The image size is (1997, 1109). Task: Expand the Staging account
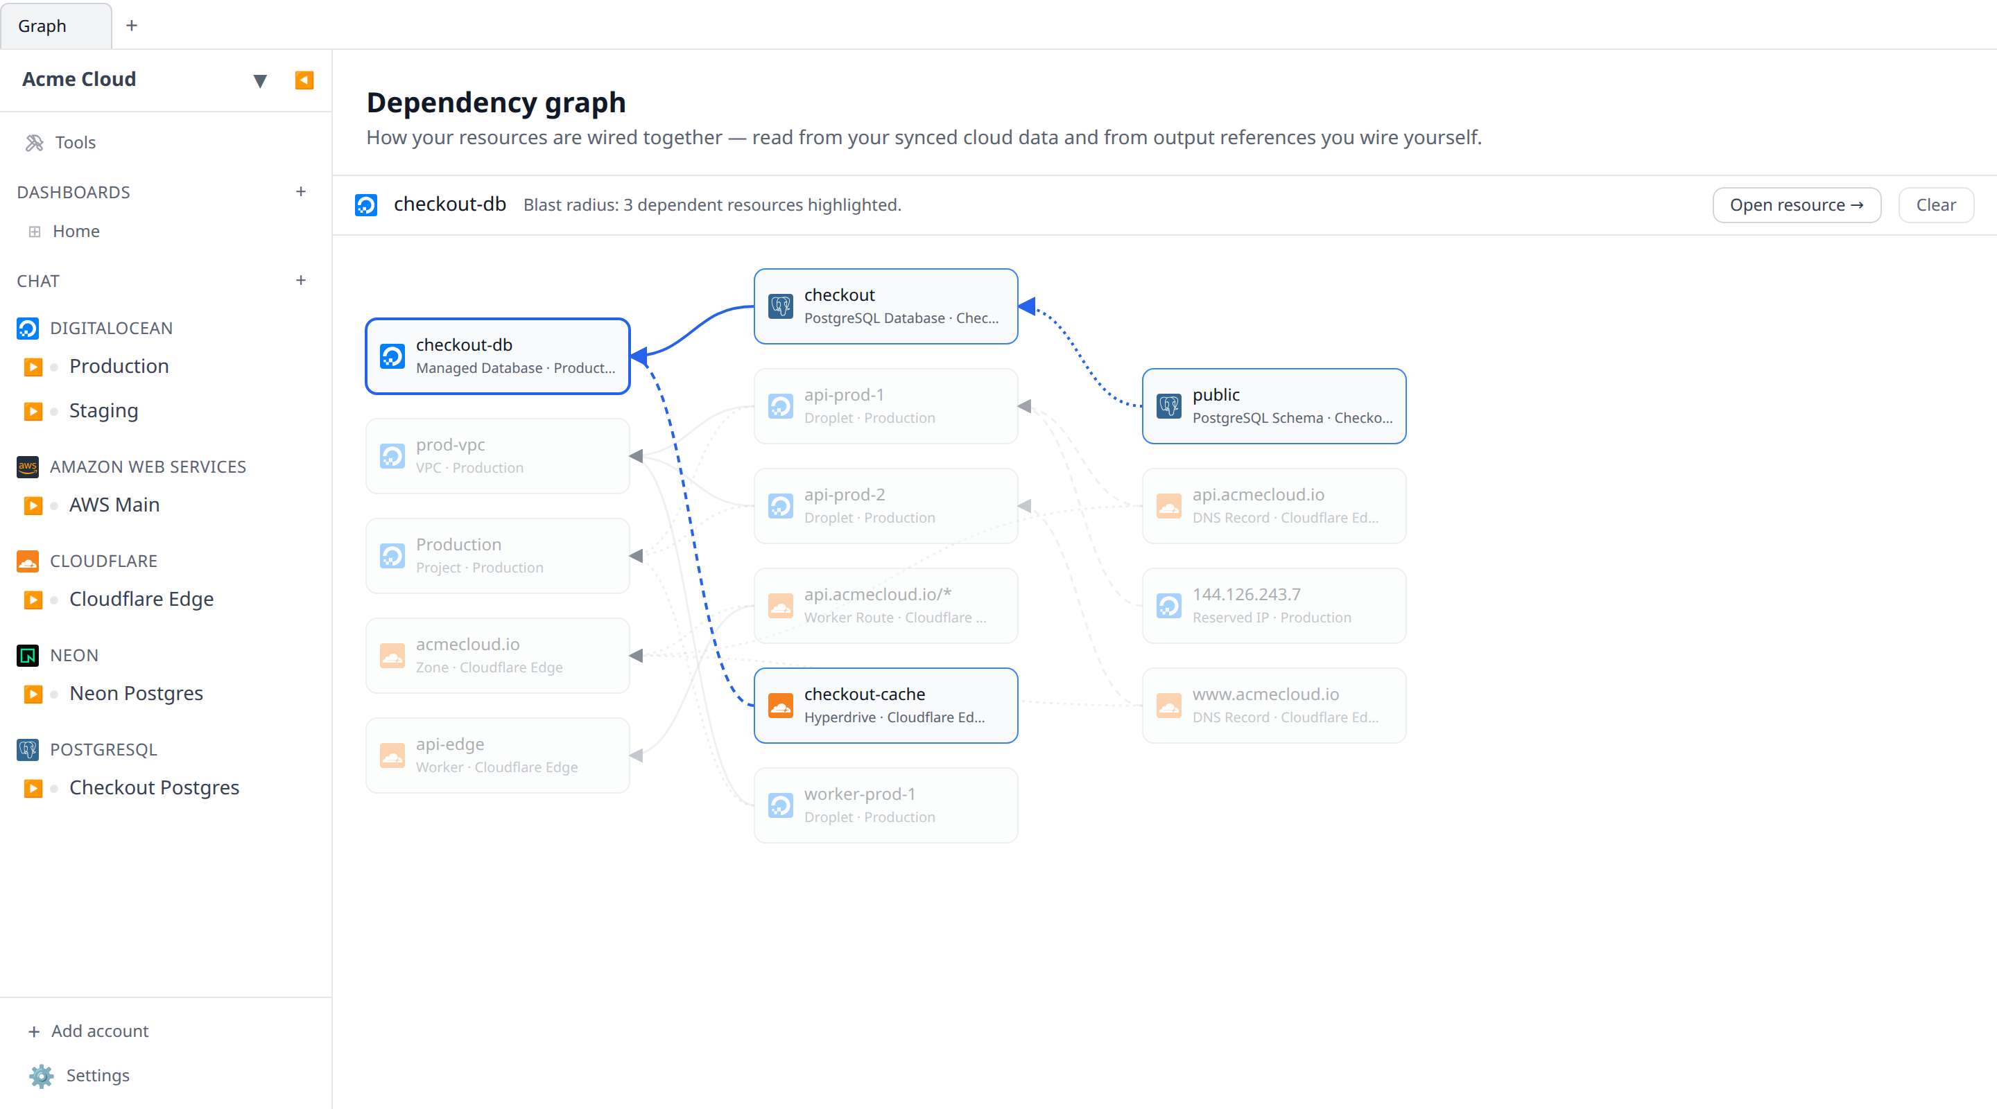tap(33, 411)
